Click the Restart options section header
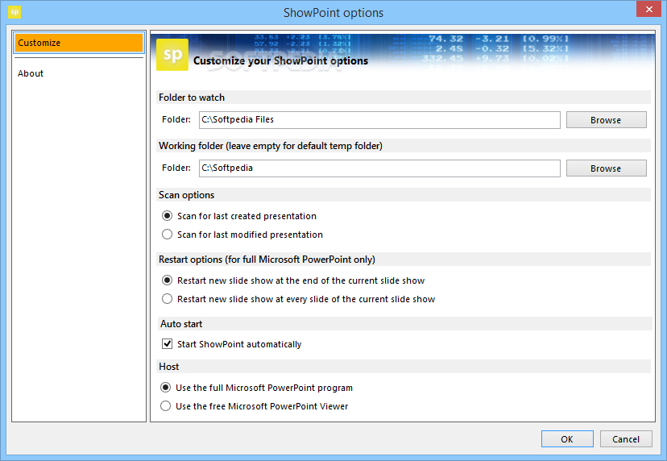Screen dimensions: 667x461 tap(404, 260)
